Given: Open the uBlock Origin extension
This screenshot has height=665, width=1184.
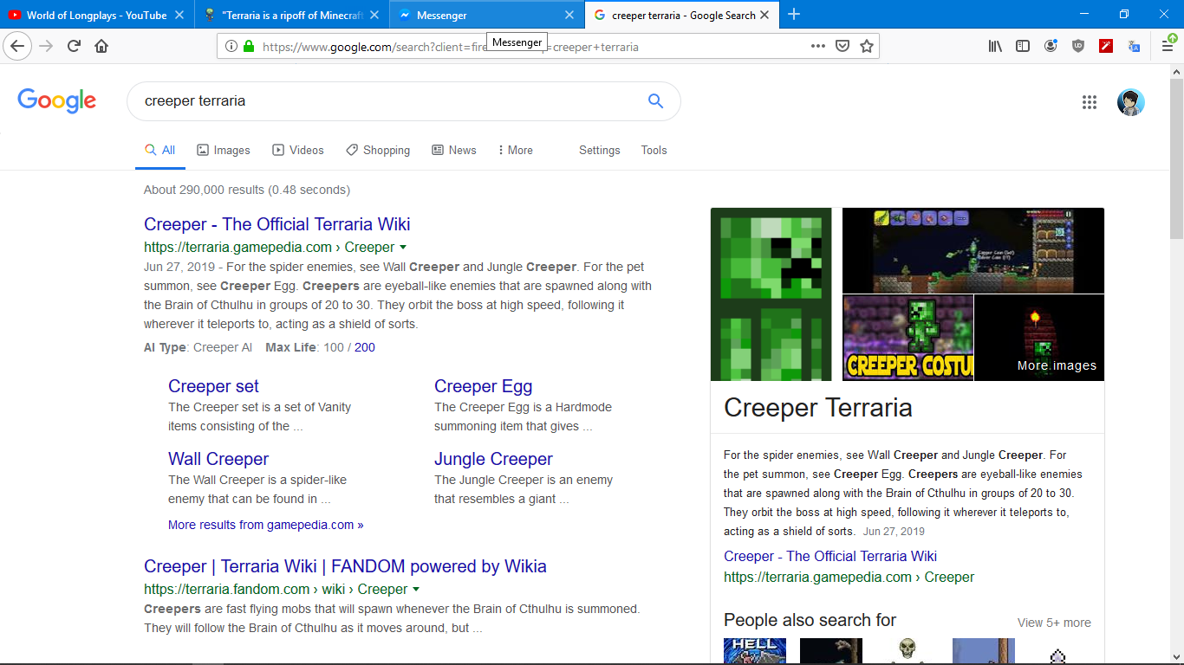Looking at the screenshot, I should (x=1078, y=46).
